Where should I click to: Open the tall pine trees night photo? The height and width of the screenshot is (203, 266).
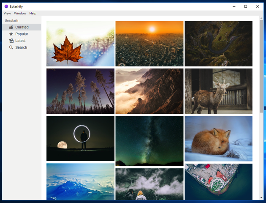[x=80, y=91]
